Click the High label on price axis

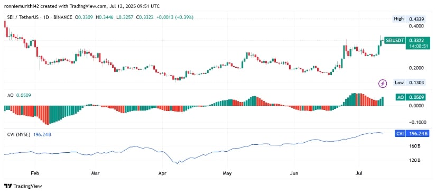click(x=398, y=19)
